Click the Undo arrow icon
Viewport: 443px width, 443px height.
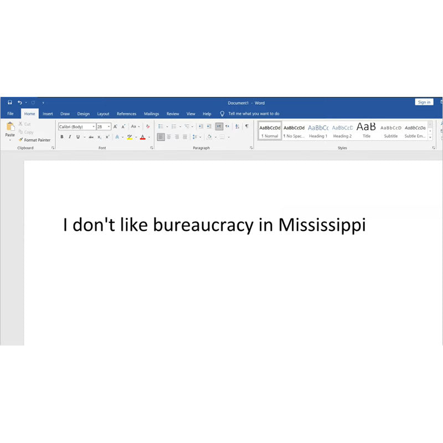click(x=19, y=102)
